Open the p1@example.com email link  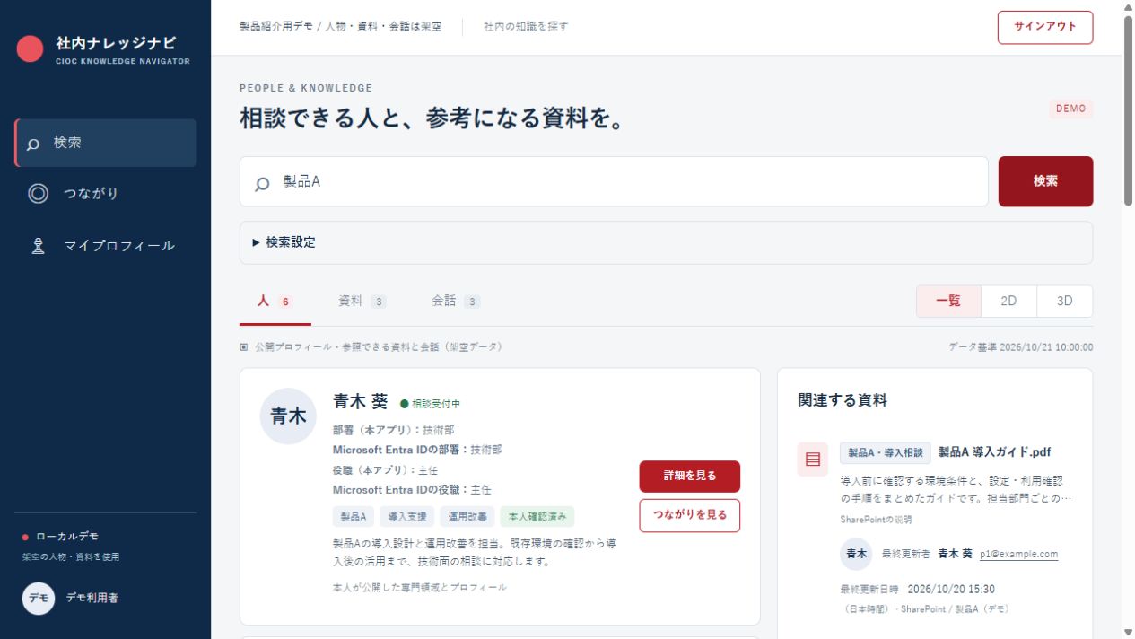(x=1018, y=555)
